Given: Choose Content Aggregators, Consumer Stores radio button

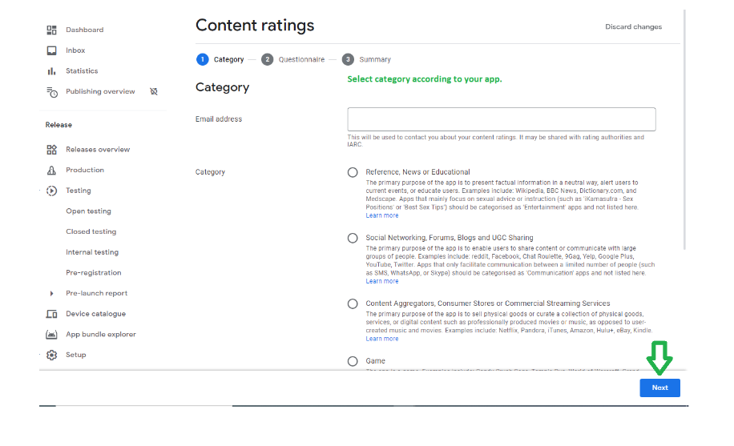Looking at the screenshot, I should pyautogui.click(x=353, y=303).
